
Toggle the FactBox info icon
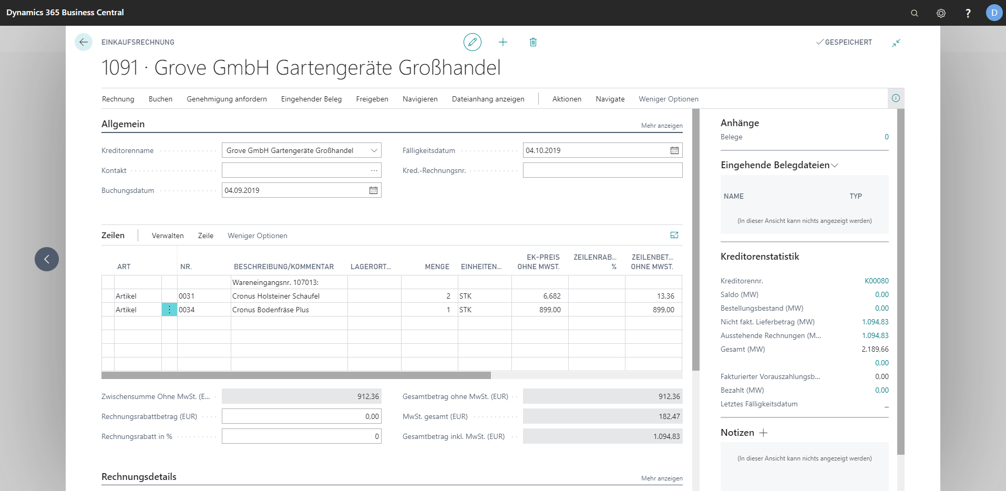coord(896,98)
